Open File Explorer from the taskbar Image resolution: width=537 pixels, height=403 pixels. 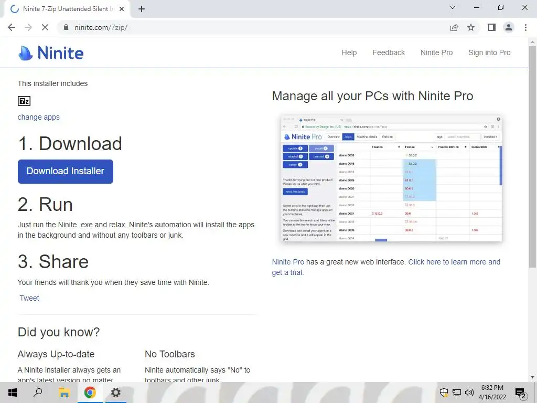tap(64, 393)
